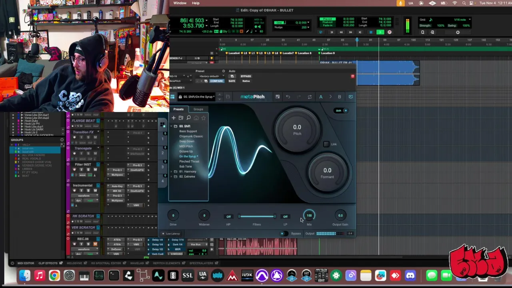Viewport: 512px width, 288px height.
Task: Open the factory default preset dropdown
Action: pyautogui.click(x=211, y=76)
